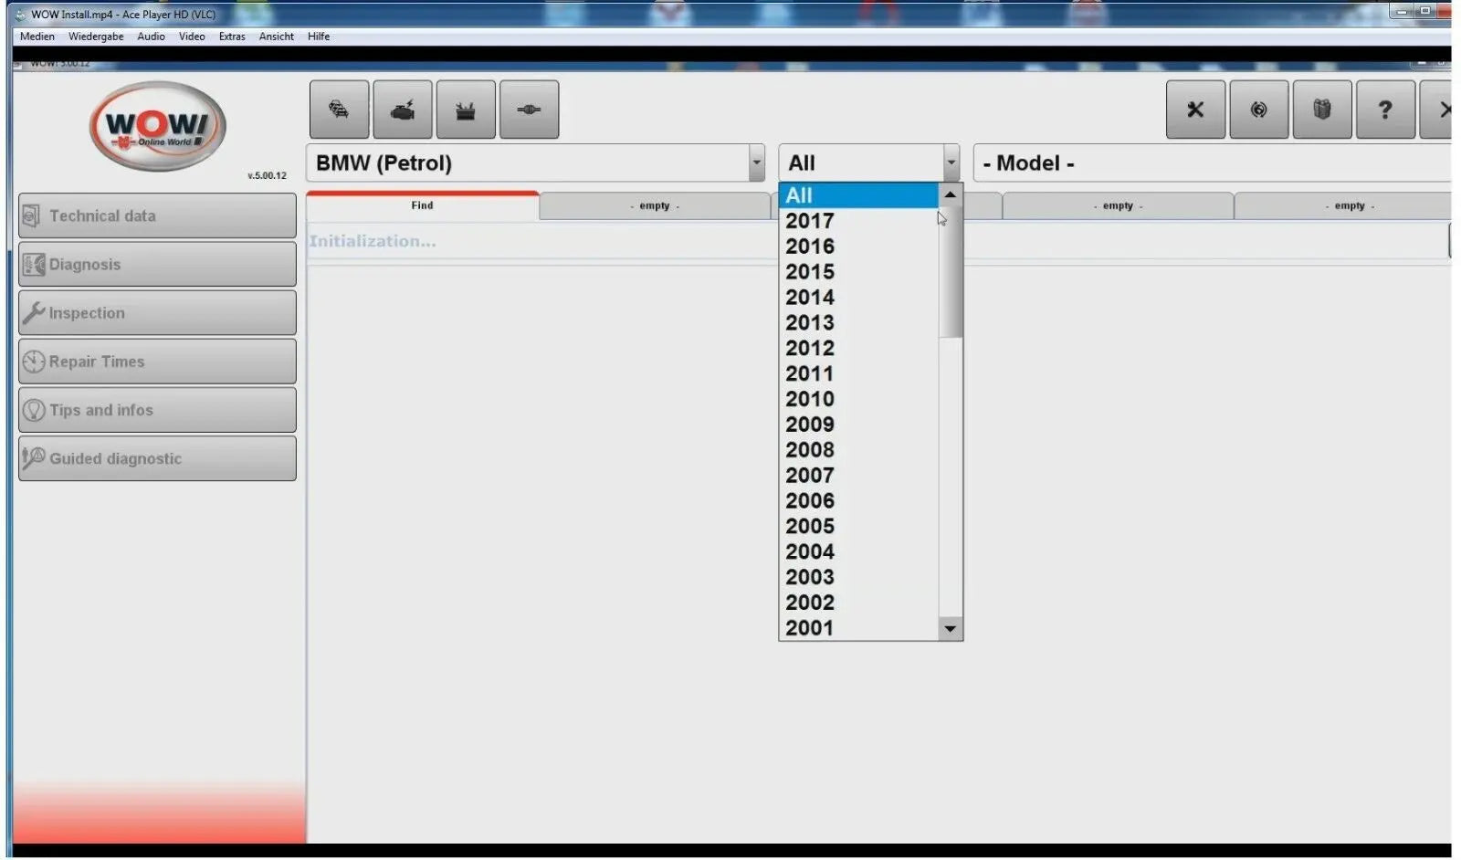
Task: Open the Inspection panel
Action: pos(156,312)
